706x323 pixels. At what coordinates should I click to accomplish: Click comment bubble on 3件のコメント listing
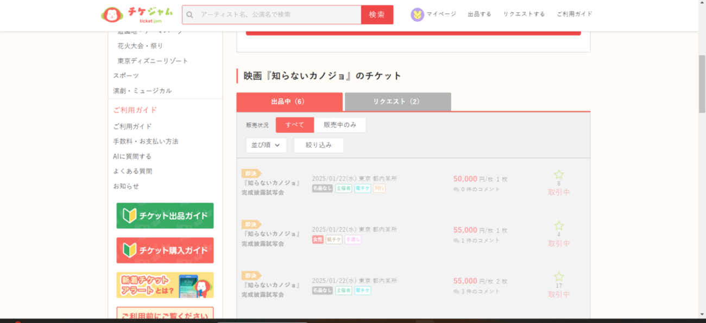pos(456,291)
